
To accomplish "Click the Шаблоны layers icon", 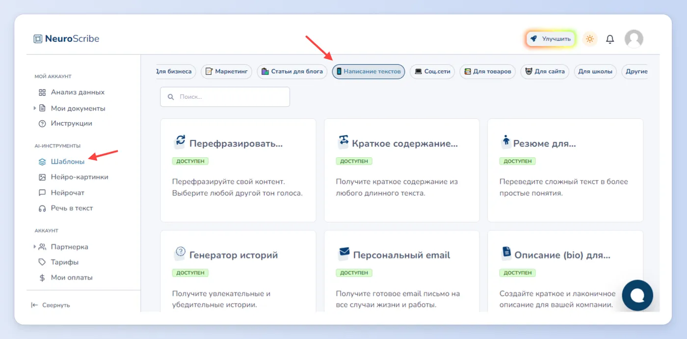I will [42, 162].
